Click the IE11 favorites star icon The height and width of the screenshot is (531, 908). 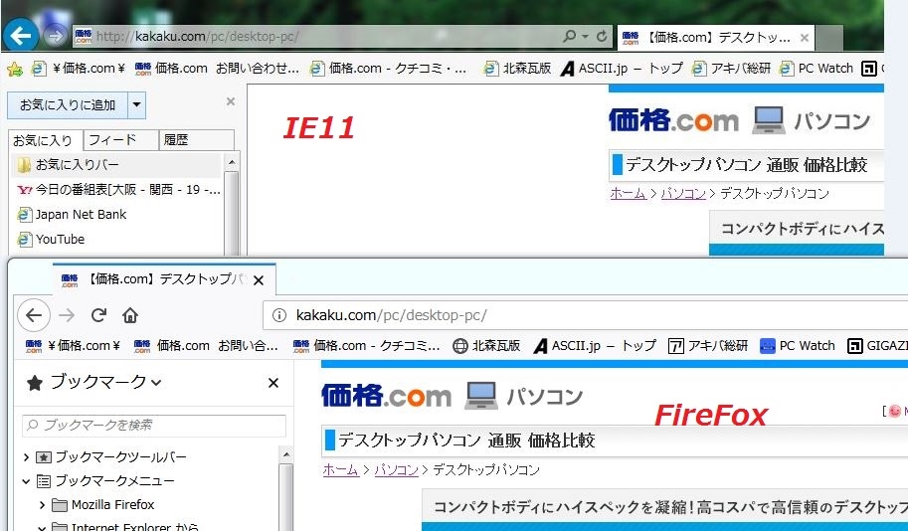(x=15, y=69)
